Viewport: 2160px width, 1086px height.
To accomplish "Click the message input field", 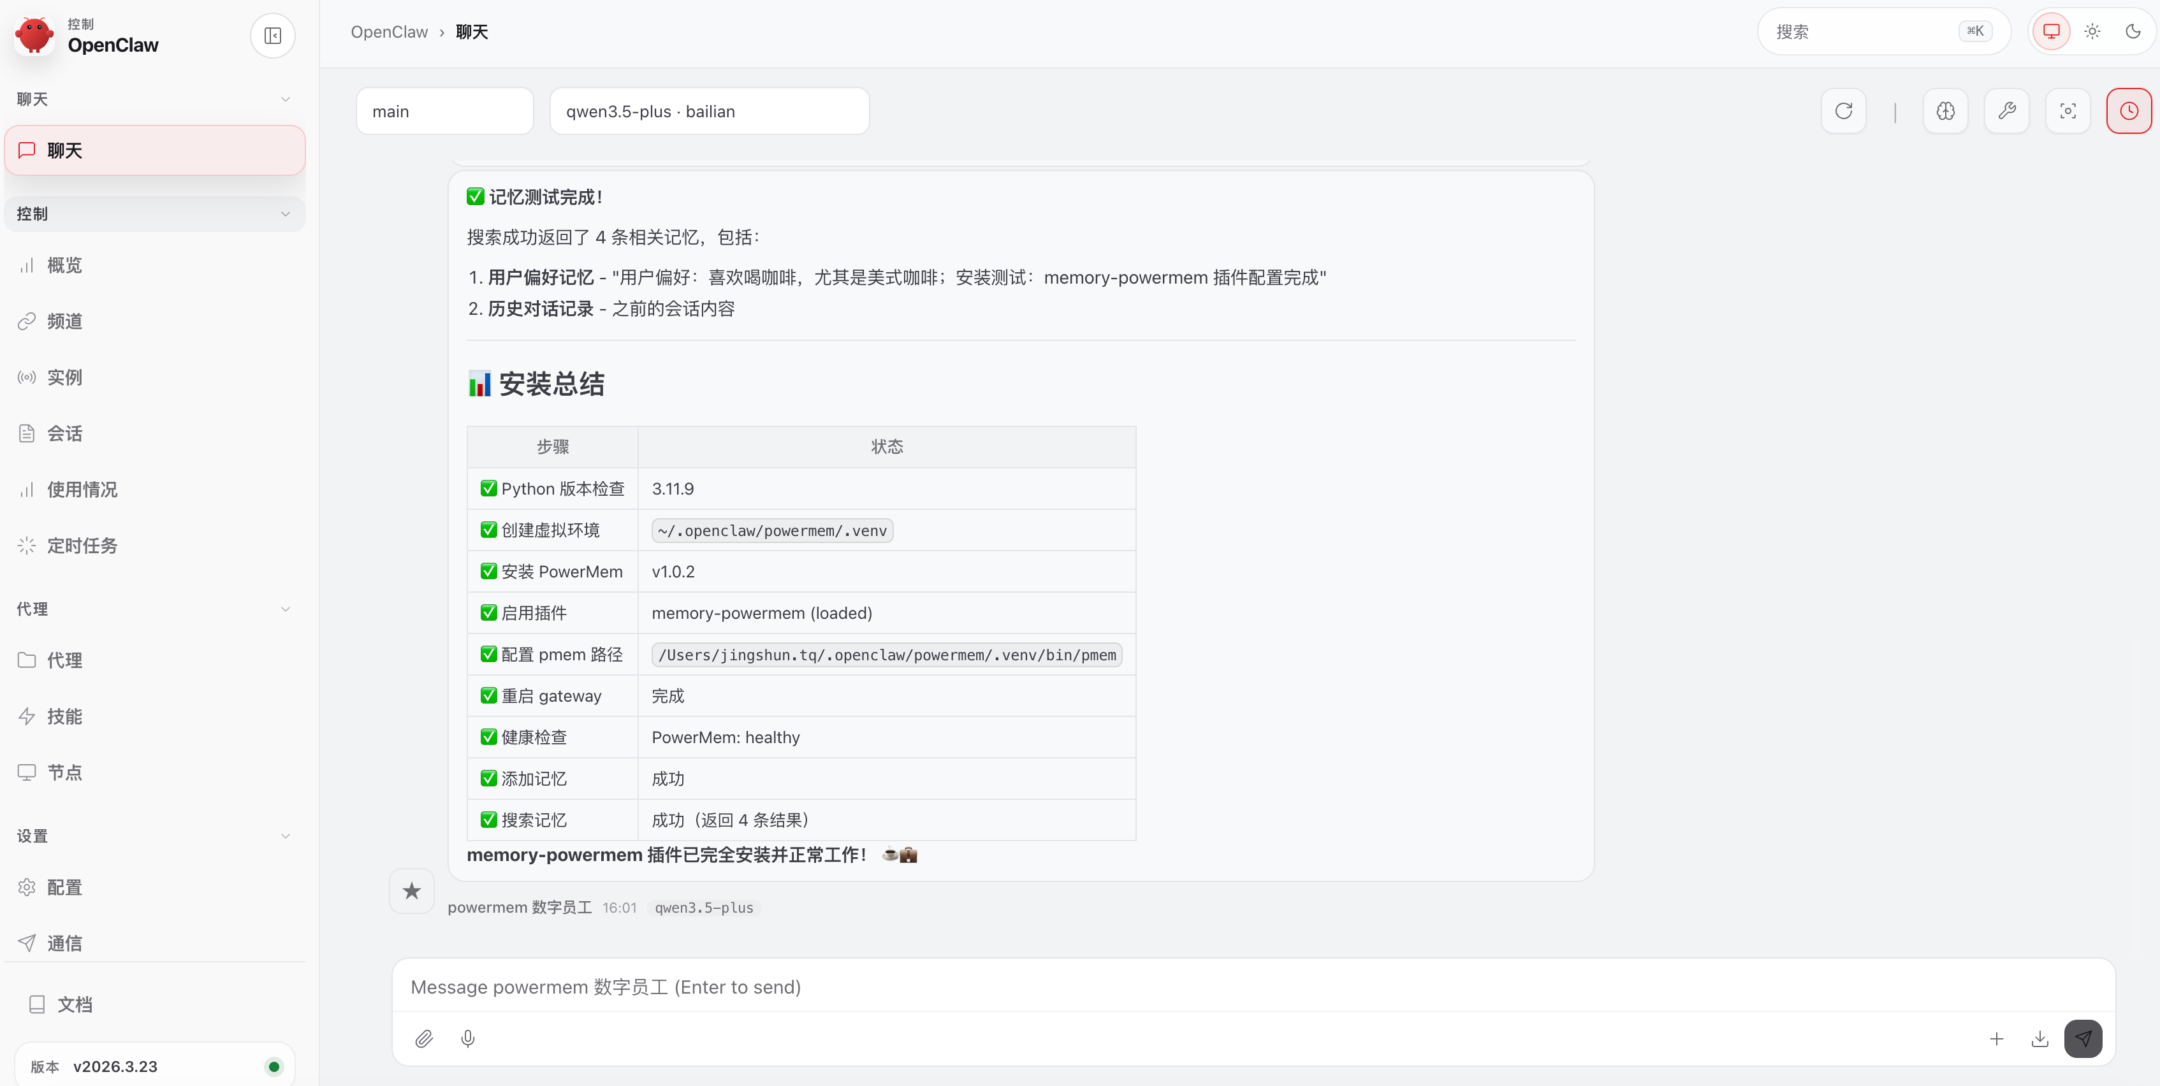I will pos(1174,987).
